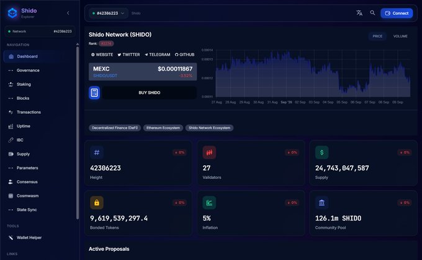Open the GITHUB link
The width and height of the screenshot is (422, 260).
tap(185, 54)
